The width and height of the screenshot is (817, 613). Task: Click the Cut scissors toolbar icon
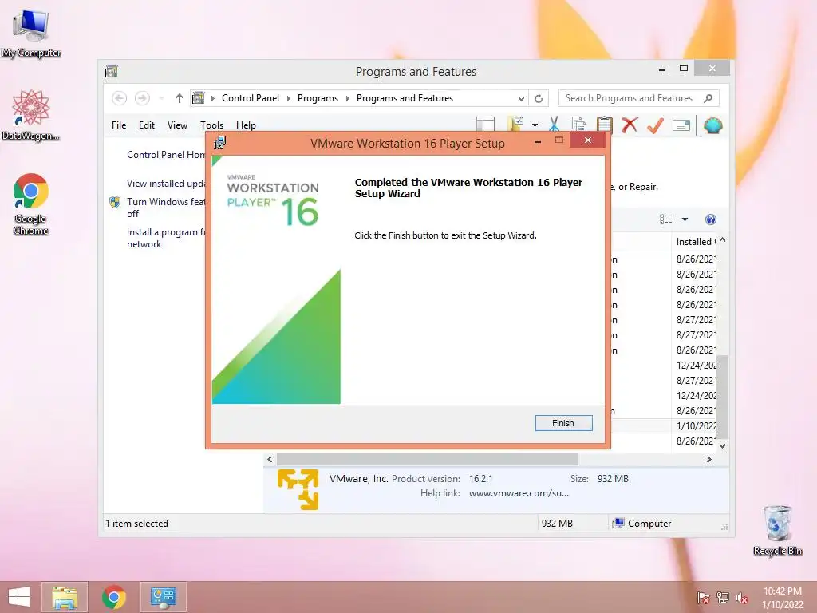tap(554, 125)
